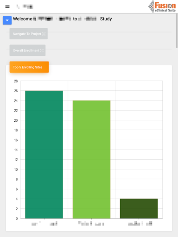Expand the Overall Enrollment panel
The width and height of the screenshot is (178, 237).
(27, 50)
